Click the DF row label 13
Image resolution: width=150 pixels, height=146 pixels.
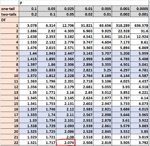coord(10,92)
